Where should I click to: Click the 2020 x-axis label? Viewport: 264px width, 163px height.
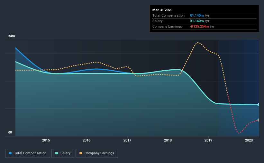pyautogui.click(x=249, y=140)
